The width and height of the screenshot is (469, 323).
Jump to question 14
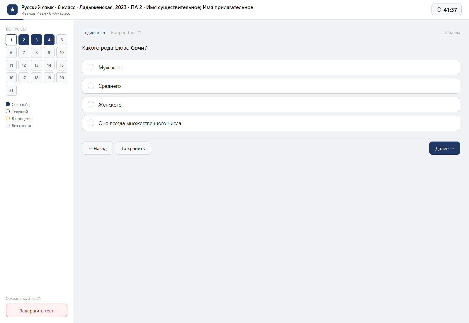coord(49,65)
